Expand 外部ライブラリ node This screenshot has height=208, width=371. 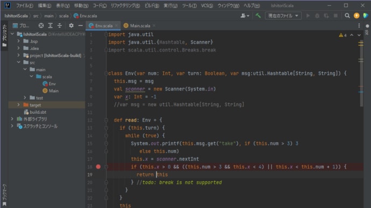[x=12, y=119]
